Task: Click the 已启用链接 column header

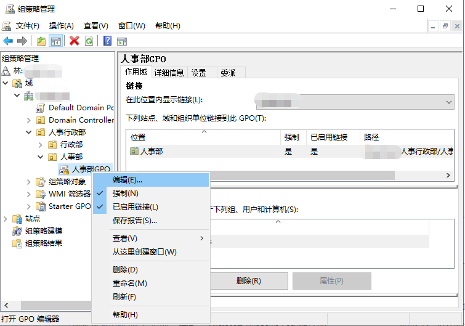Action: 333,137
